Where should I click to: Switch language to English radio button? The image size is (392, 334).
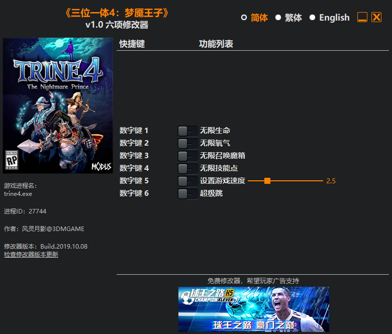click(312, 18)
